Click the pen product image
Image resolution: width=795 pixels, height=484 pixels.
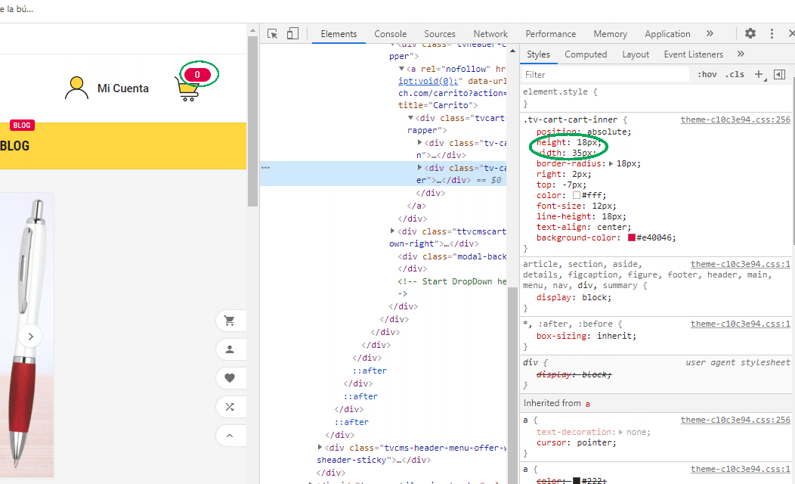point(26,335)
